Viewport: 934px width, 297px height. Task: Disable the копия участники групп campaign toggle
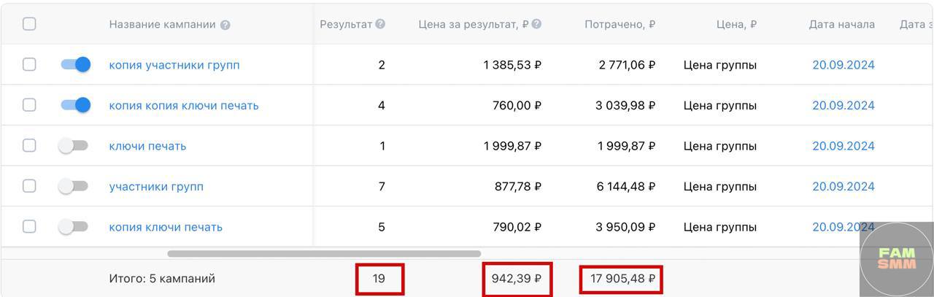pyautogui.click(x=75, y=64)
